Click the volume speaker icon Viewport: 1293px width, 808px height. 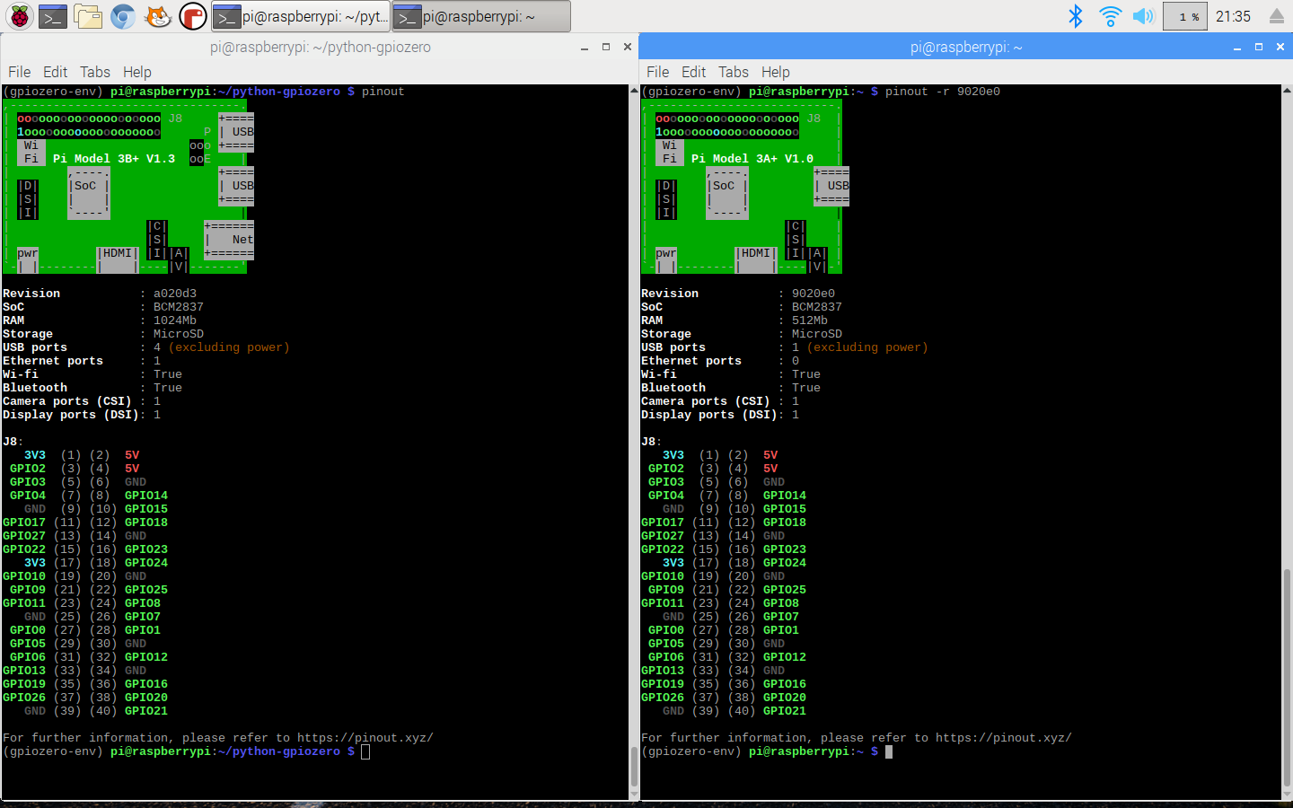pyautogui.click(x=1143, y=16)
